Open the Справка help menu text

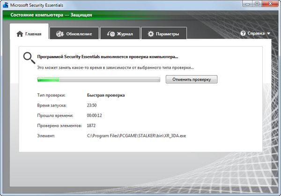256,34
